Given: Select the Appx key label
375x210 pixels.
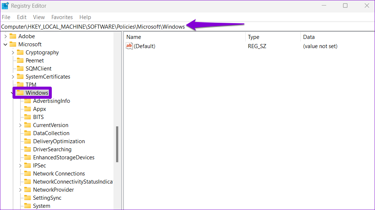Looking at the screenshot, I should tap(39, 109).
